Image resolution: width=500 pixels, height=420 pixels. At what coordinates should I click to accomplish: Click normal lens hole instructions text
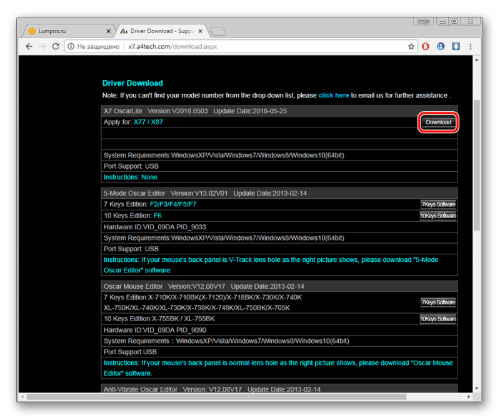[x=278, y=368]
